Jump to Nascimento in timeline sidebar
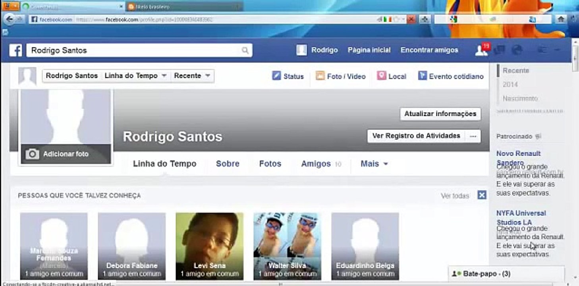579x286 pixels. (520, 99)
